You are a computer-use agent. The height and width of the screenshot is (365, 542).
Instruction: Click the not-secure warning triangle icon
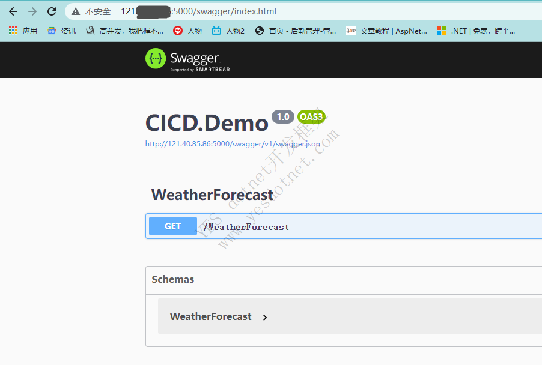point(76,12)
